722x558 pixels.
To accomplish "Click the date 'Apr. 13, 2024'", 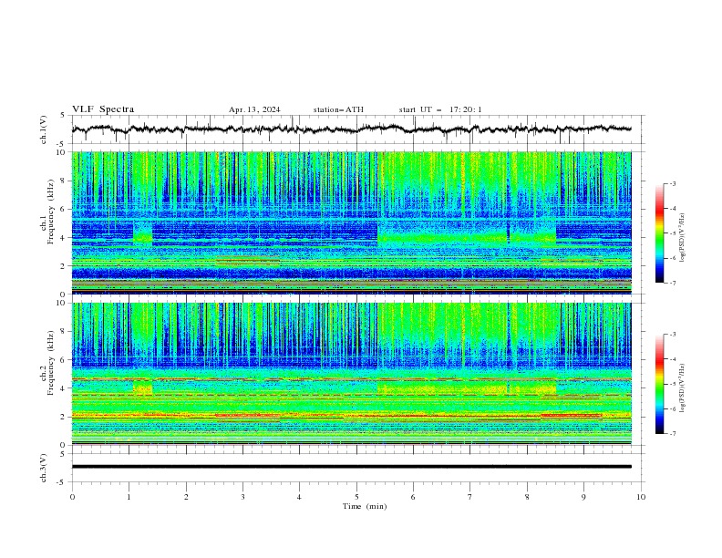I will point(254,109).
